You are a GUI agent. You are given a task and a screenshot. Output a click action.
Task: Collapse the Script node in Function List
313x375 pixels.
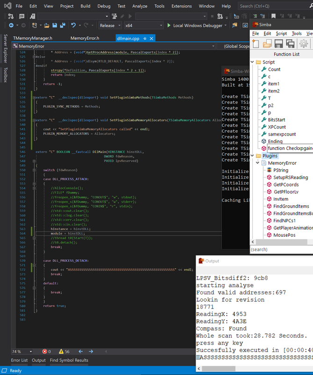(252, 62)
